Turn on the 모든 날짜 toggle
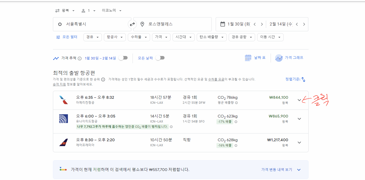 click(160, 57)
